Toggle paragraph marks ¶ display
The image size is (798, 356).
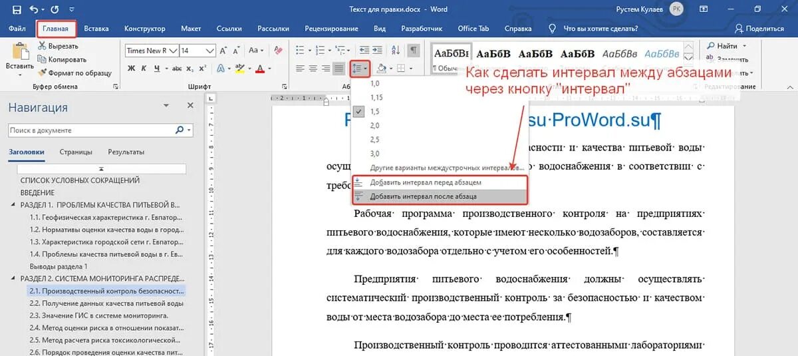414,51
